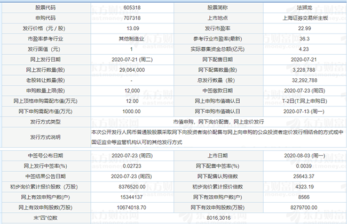The height and width of the screenshot is (224, 347).
Task: Select issue method 市值申购,网下询价配售,网上定价发行
Action: 218,122
